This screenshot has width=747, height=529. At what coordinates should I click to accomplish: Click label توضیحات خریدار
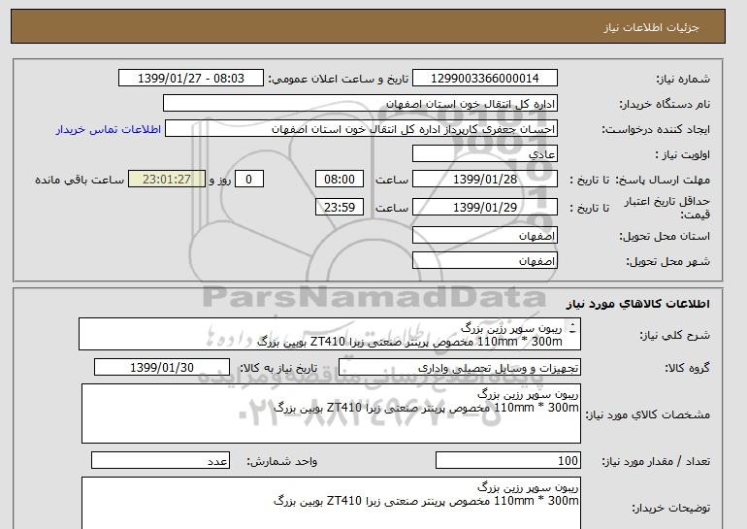670,508
